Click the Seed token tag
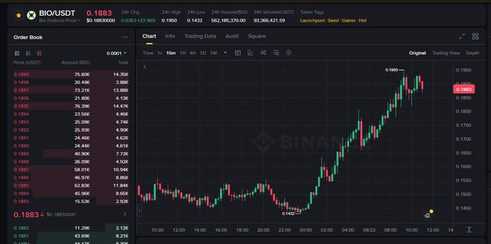Viewport: 491px width, 244px height. click(x=333, y=20)
